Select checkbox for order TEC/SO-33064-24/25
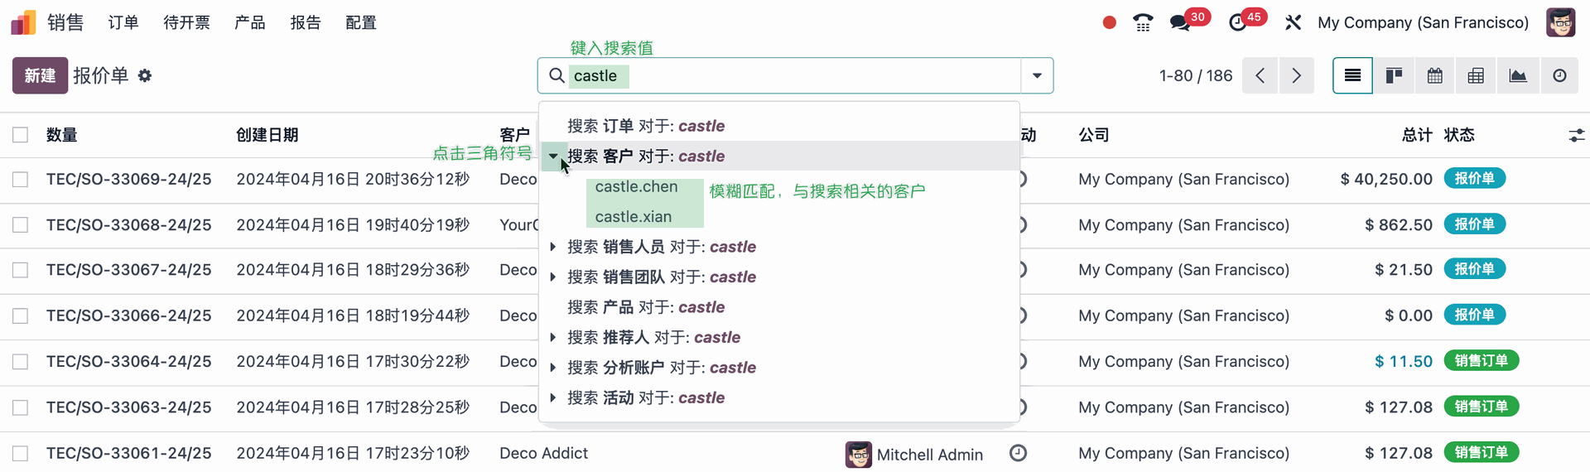The height and width of the screenshot is (472, 1590). 21,362
